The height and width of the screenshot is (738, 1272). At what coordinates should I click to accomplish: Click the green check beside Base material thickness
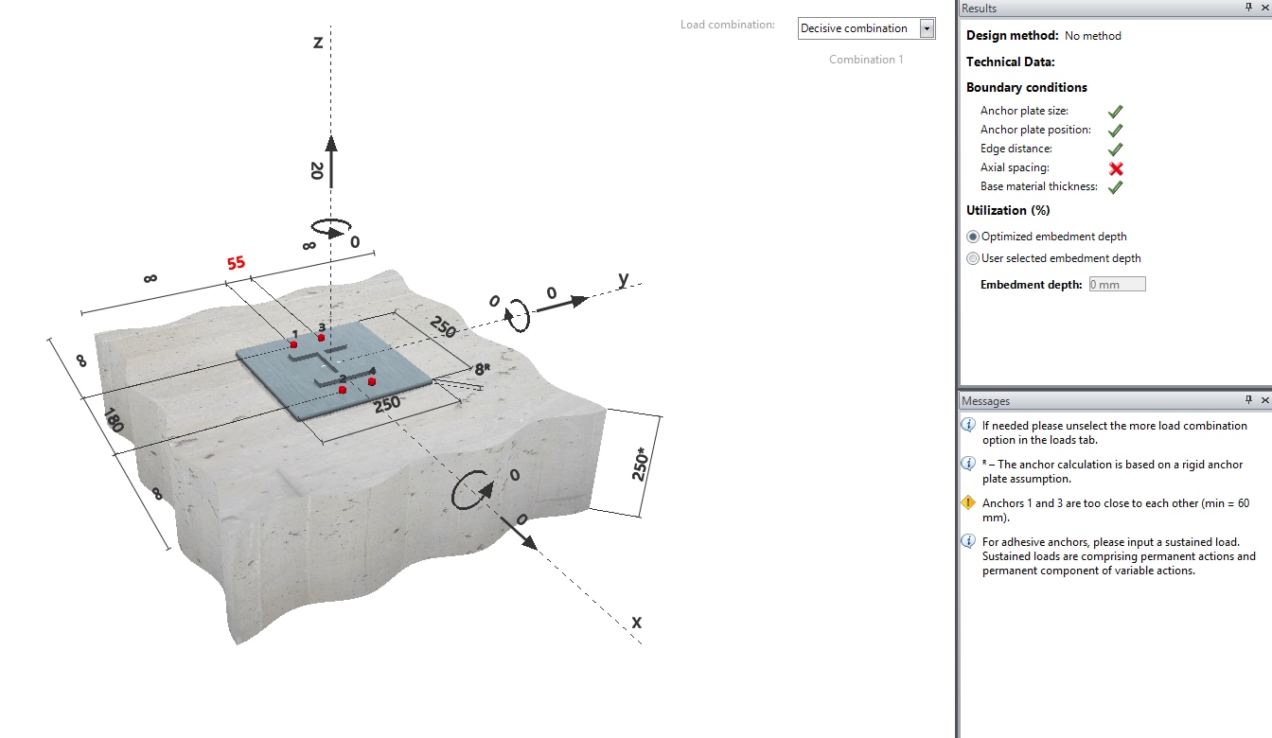[x=1115, y=186]
